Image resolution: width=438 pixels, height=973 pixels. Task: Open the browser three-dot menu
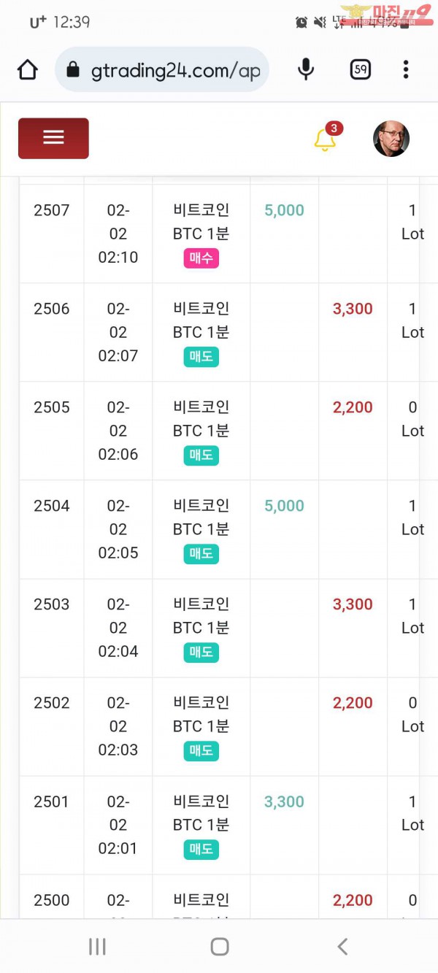tap(405, 70)
